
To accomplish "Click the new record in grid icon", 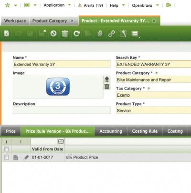I will tap(18, 34).
